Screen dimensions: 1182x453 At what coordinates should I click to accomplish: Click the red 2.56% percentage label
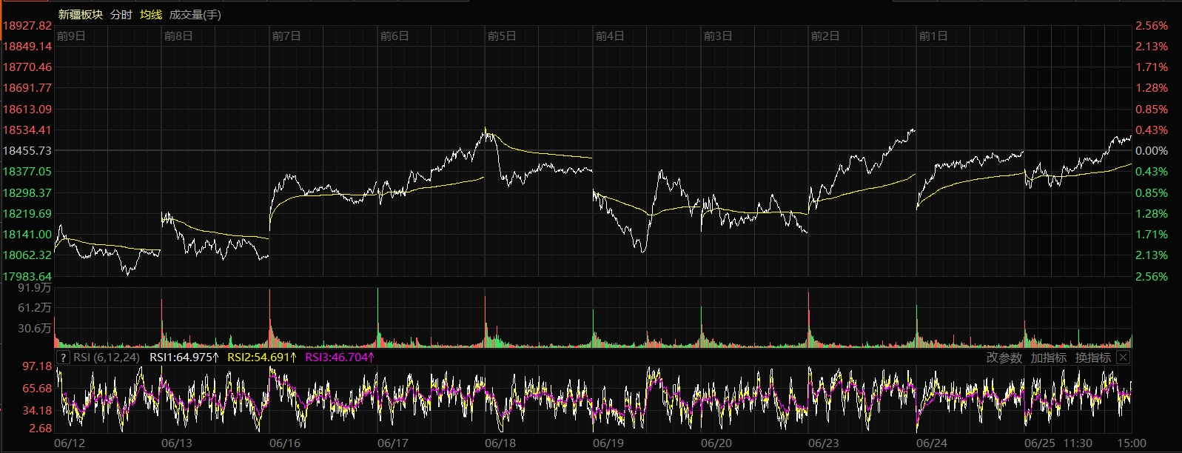click(1152, 25)
